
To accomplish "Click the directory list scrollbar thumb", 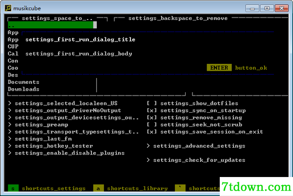I will 95,25.
